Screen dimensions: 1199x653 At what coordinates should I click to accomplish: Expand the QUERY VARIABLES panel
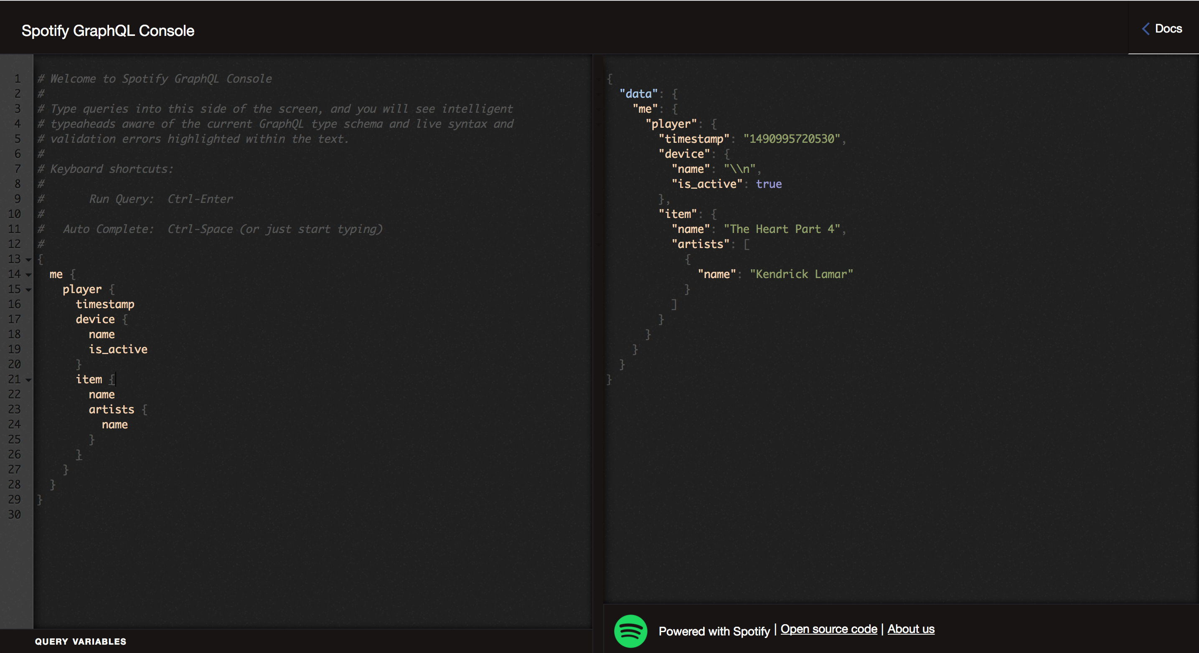pyautogui.click(x=80, y=641)
